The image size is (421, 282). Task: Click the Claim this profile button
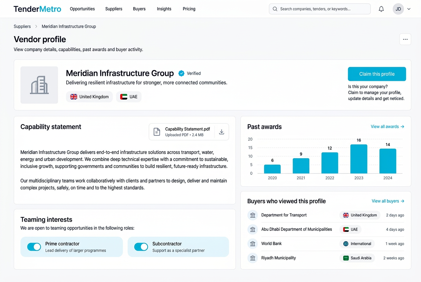tap(377, 74)
